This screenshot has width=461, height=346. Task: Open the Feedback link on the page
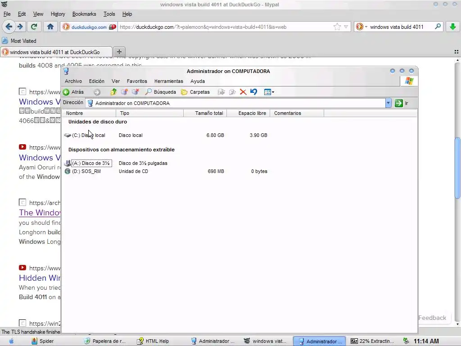click(432, 318)
